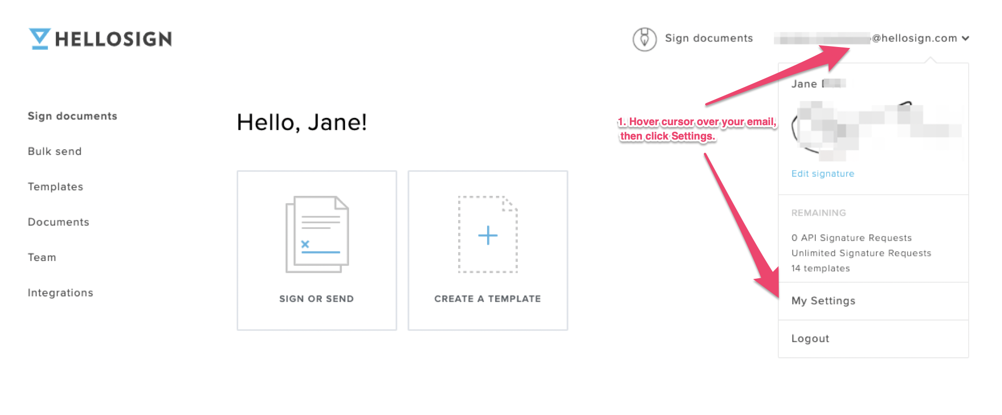Open Integrations in left navigation
Screen dimensions: 1002x415
[60, 293]
